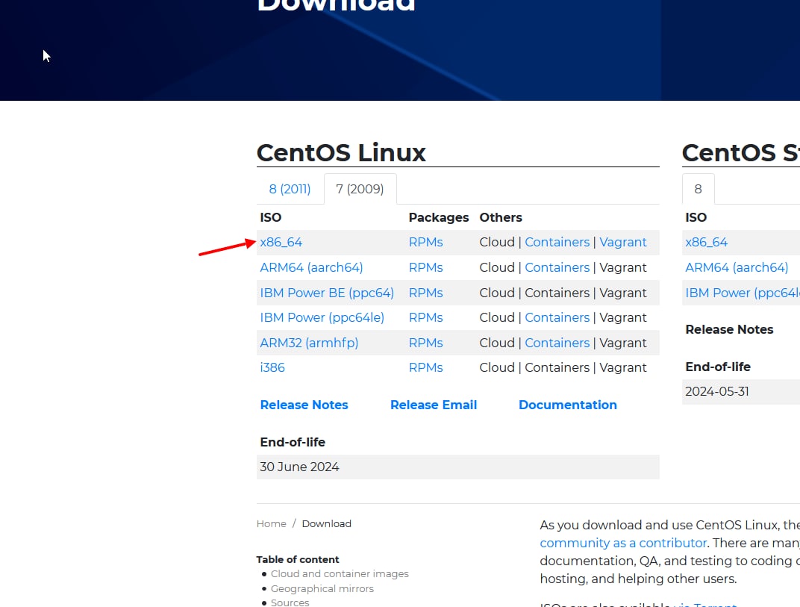Open Containers link in the ARM32 (armhfp) row

(x=557, y=343)
